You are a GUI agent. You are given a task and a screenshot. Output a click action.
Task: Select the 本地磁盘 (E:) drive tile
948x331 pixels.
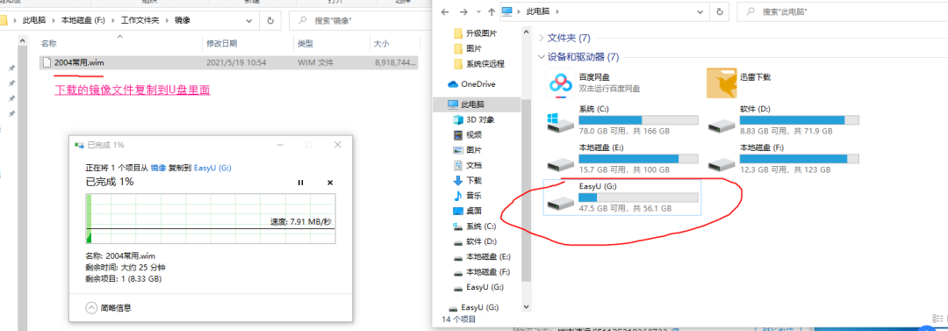point(622,158)
